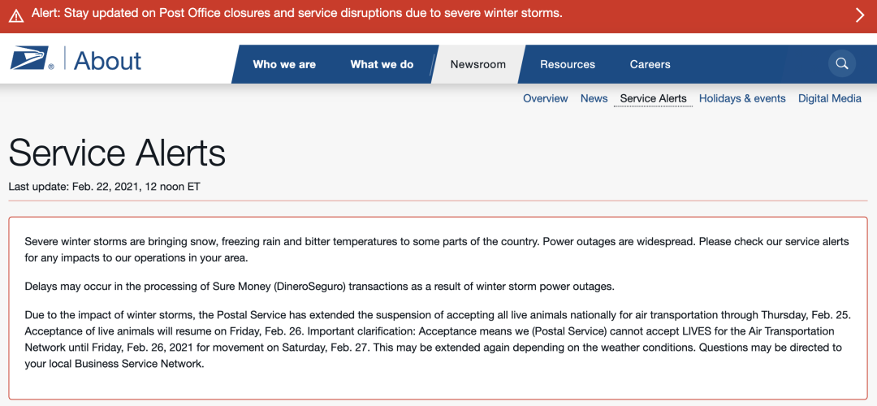Select the Service Alerts sub-navigation tab
Image resolution: width=877 pixels, height=406 pixels.
point(653,98)
